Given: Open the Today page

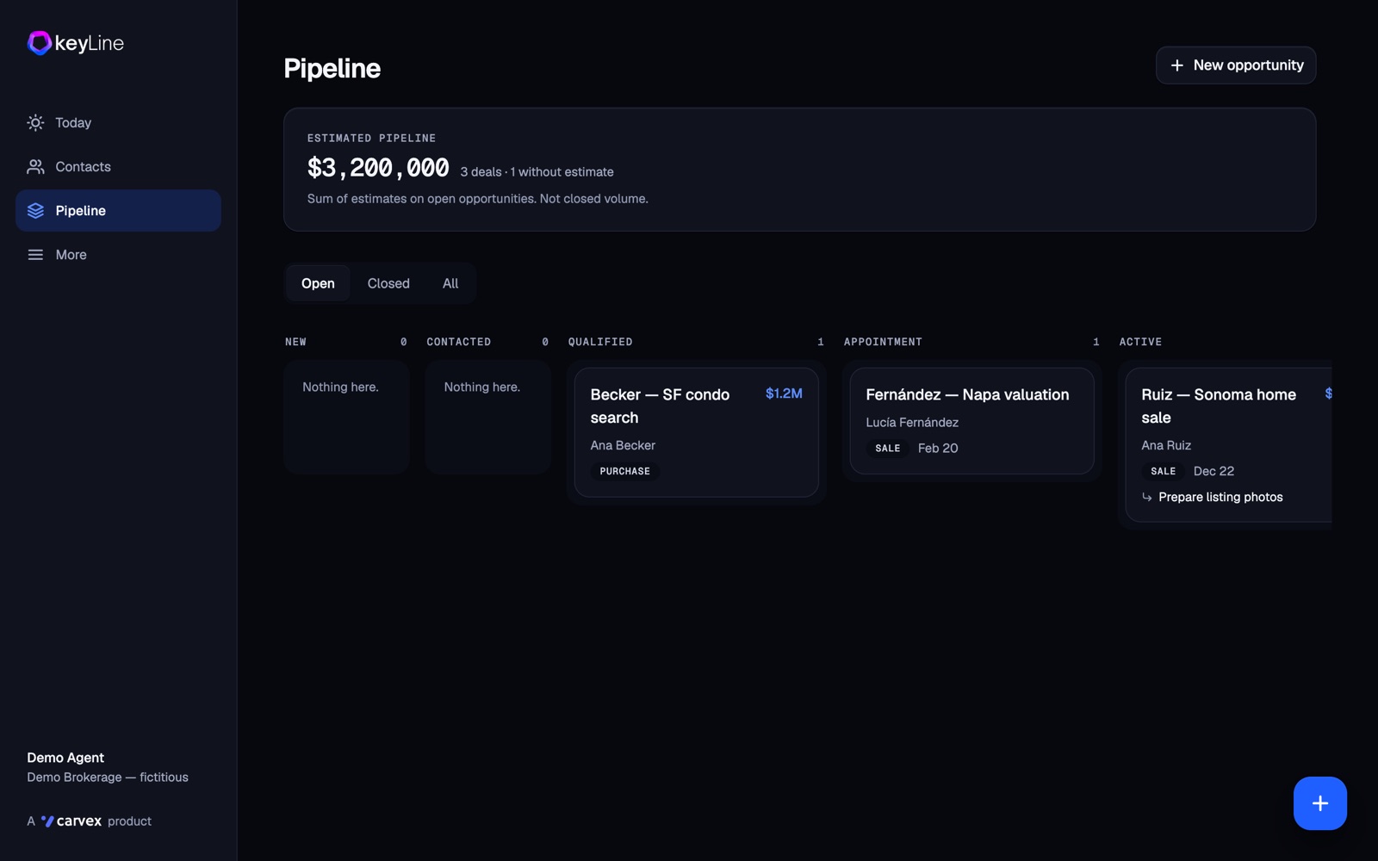Looking at the screenshot, I should tap(118, 123).
